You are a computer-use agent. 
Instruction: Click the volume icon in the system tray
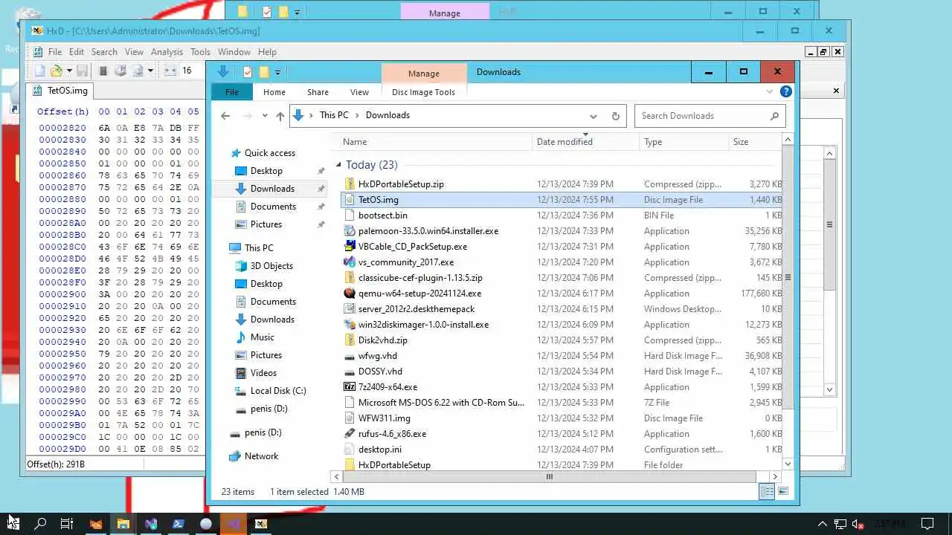[x=857, y=524]
